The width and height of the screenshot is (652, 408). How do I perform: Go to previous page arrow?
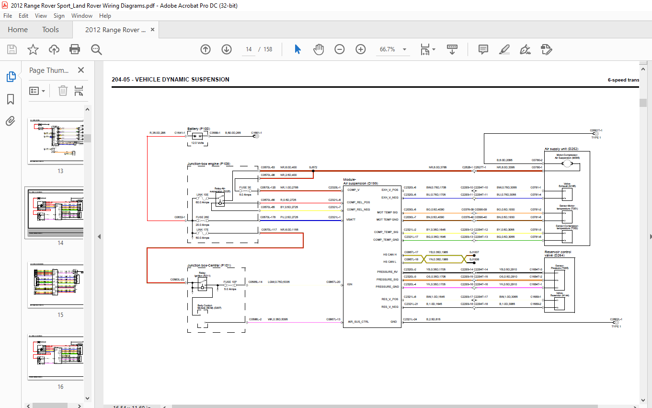206,49
